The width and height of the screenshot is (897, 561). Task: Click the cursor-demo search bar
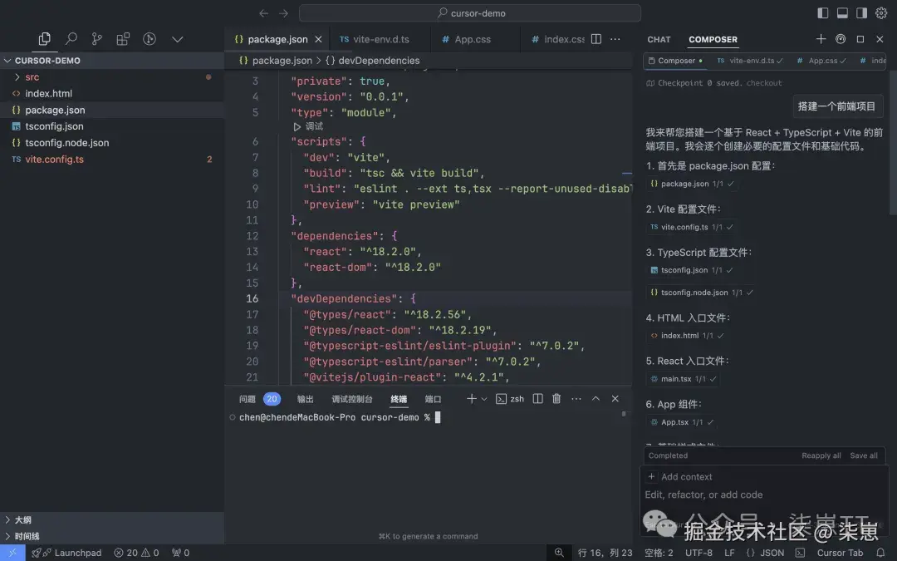click(x=469, y=13)
